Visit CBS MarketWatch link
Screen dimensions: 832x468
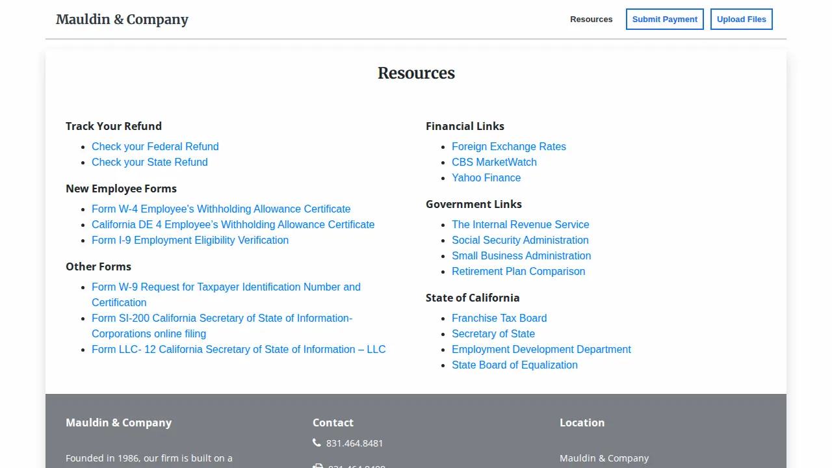point(494,162)
